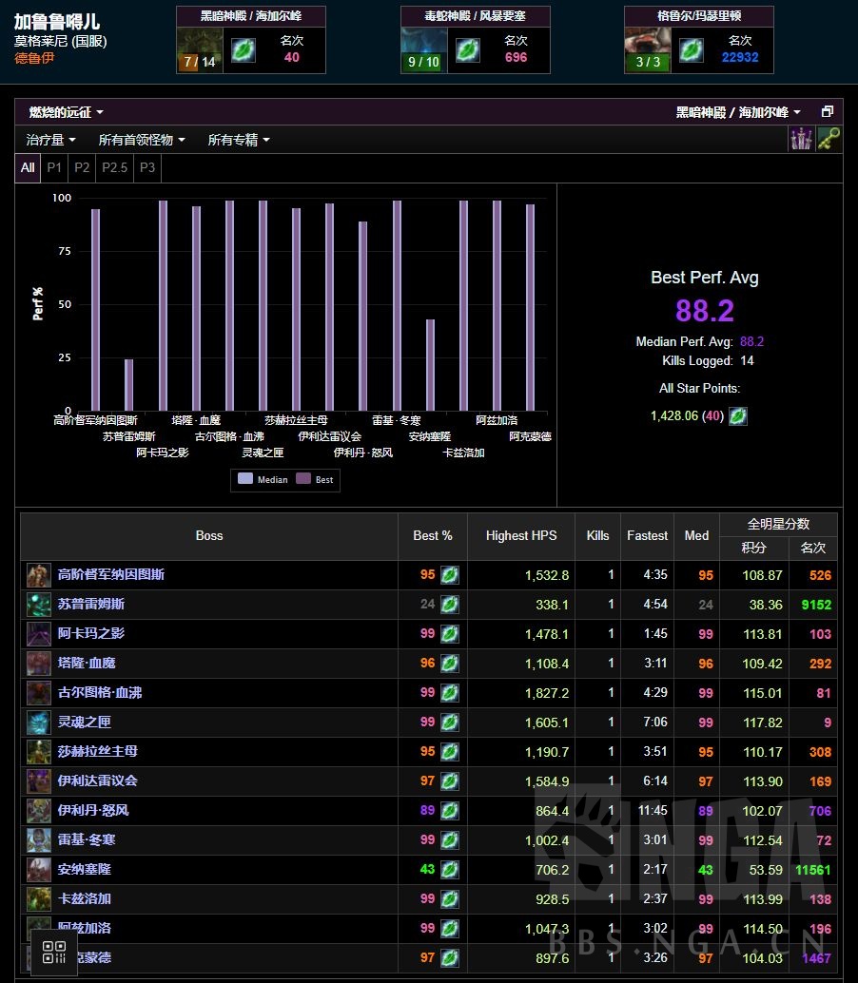Click the druid spec icon in 苏普雷姆斯 row

(450, 605)
